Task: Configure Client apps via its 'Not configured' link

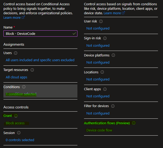Action: (x=98, y=96)
